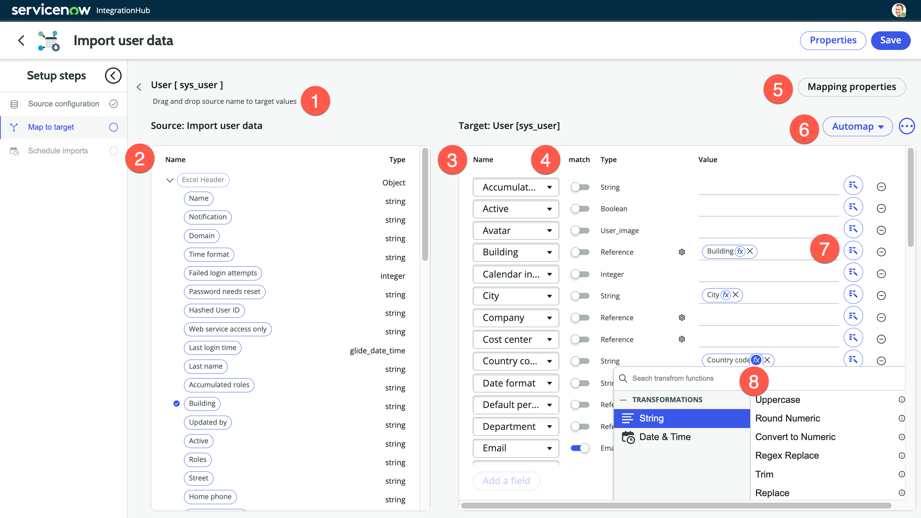
Task: Toggle match for Department field
Action: (580, 427)
